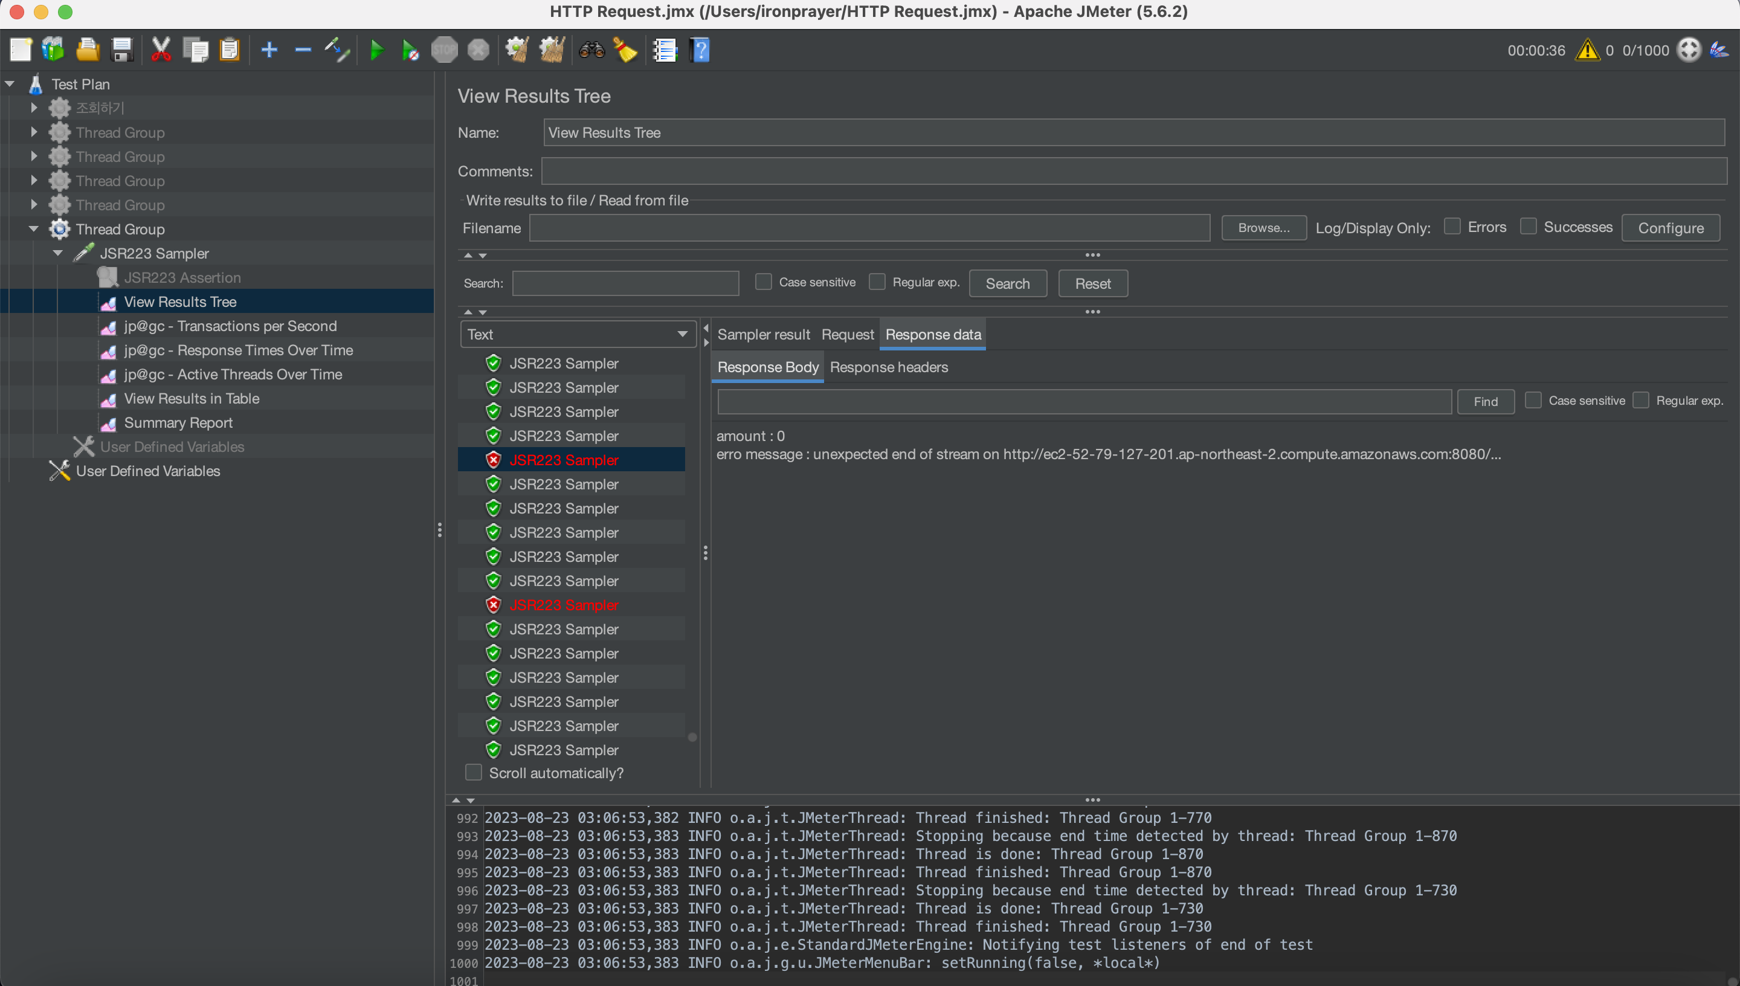Image resolution: width=1740 pixels, height=986 pixels.
Task: Switch to the Sampler result tab
Action: (763, 335)
